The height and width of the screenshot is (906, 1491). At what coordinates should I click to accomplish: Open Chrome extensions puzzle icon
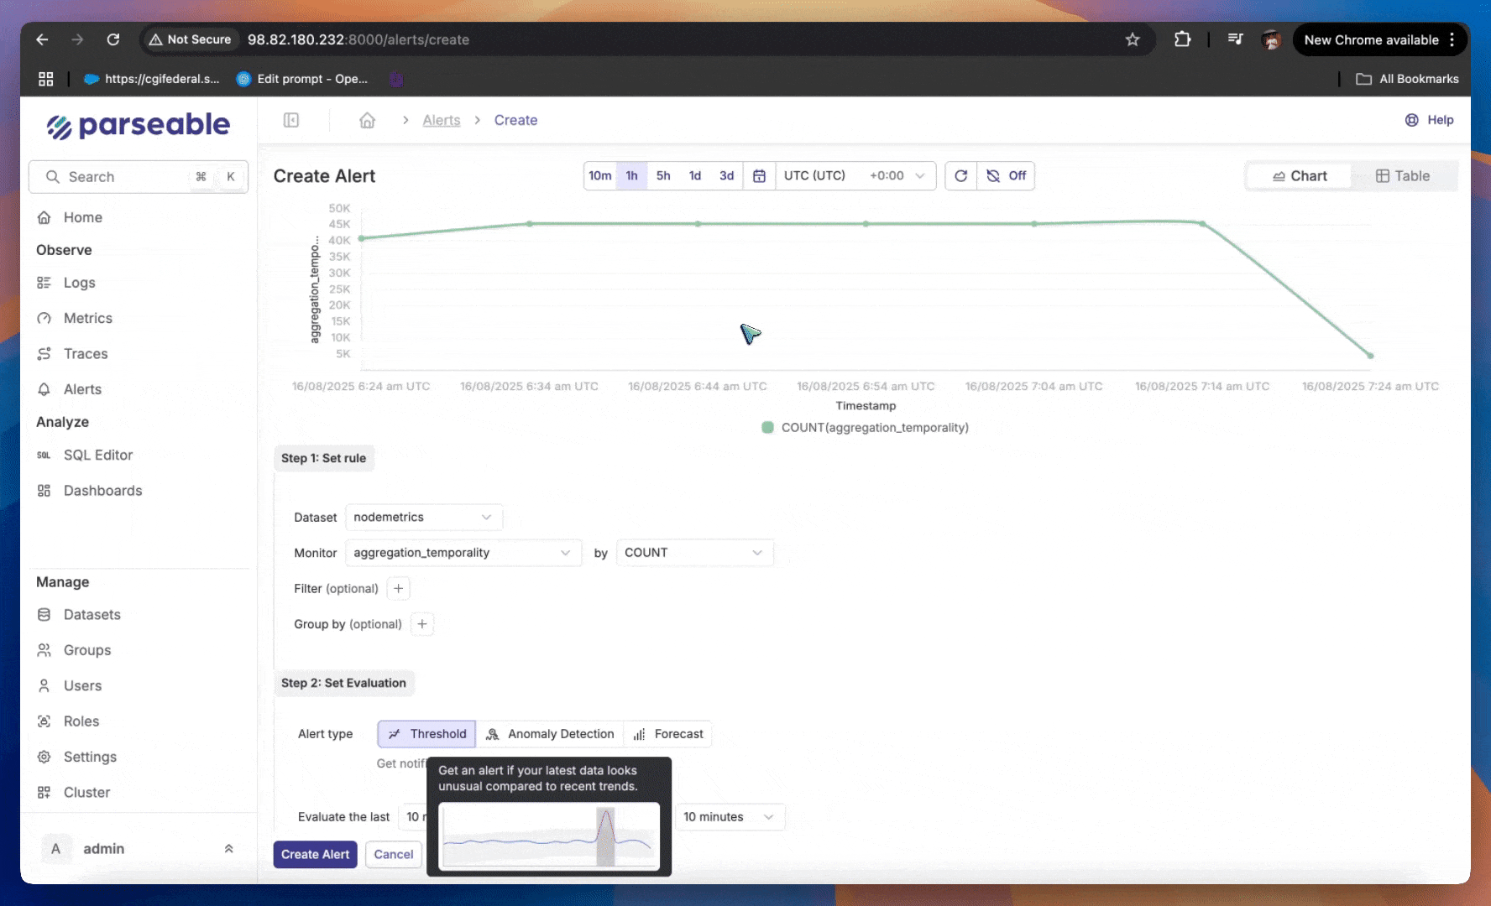[1182, 39]
